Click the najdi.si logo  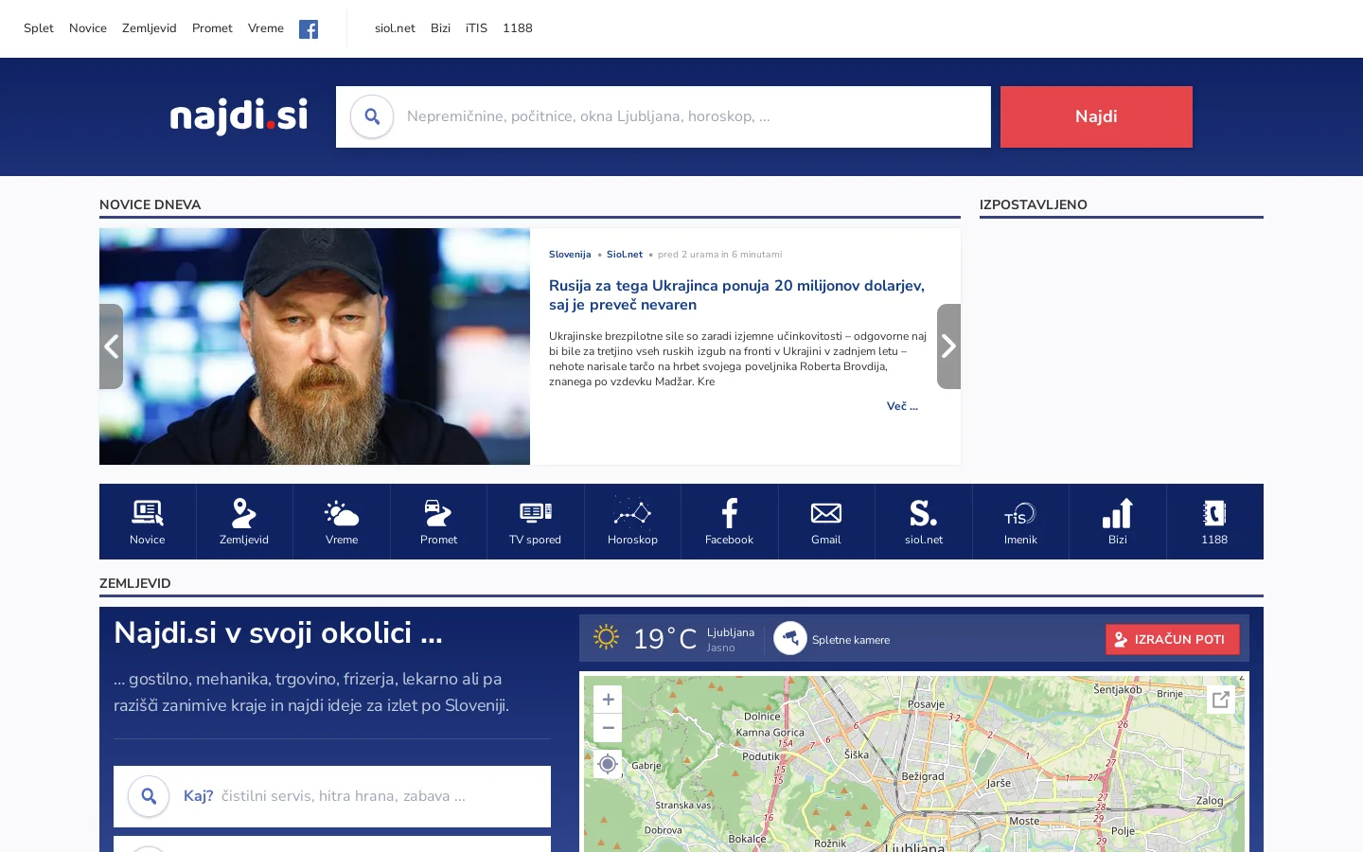239,116
